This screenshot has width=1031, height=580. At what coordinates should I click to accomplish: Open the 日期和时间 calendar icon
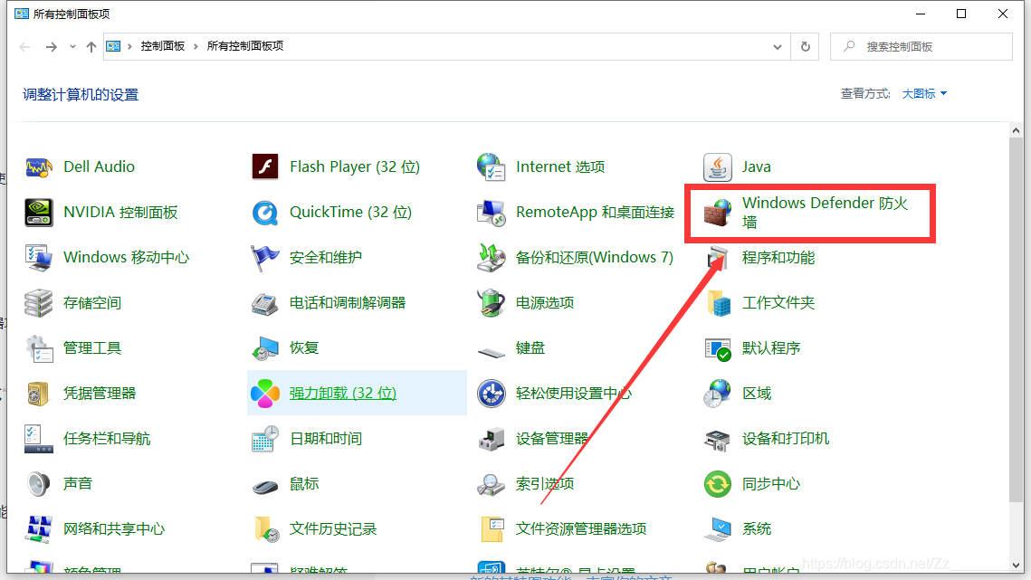[x=265, y=439]
